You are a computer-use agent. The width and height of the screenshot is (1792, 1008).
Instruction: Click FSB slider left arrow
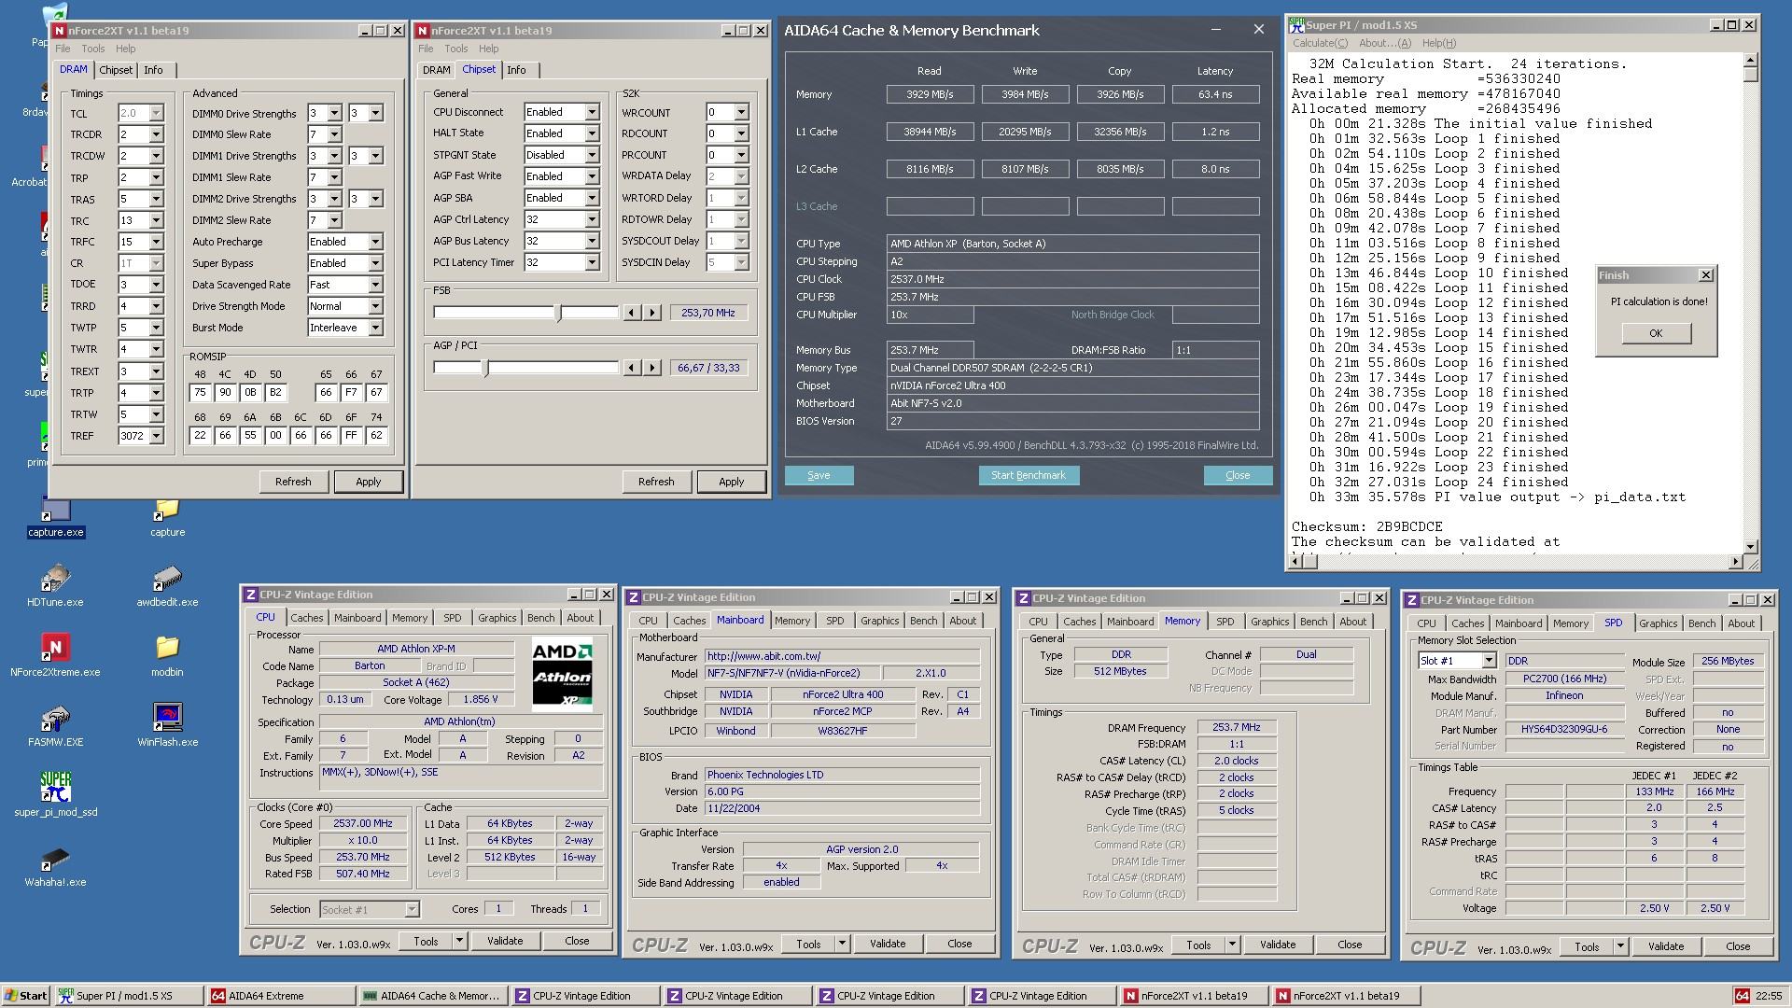pyautogui.click(x=633, y=313)
